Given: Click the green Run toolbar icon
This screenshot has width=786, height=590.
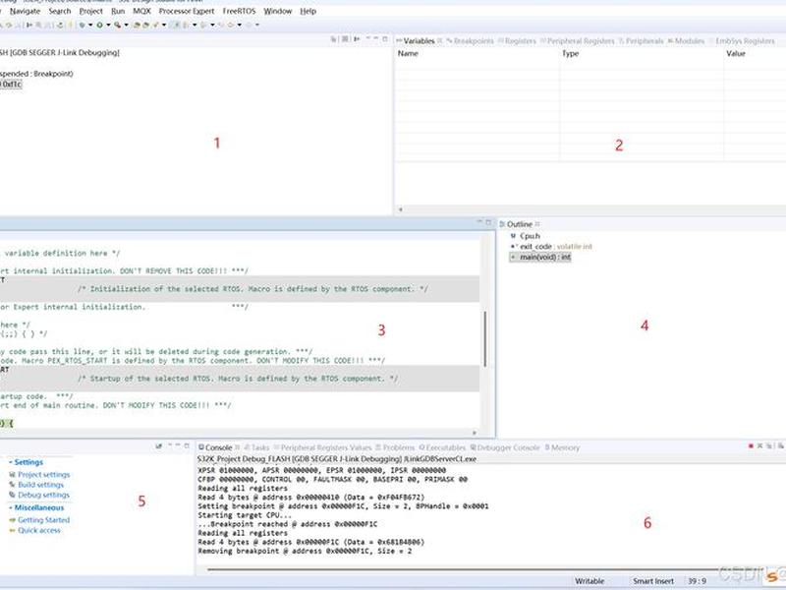Looking at the screenshot, I should [100, 25].
